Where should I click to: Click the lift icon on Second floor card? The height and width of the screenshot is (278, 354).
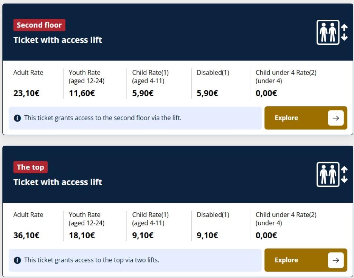tap(328, 32)
